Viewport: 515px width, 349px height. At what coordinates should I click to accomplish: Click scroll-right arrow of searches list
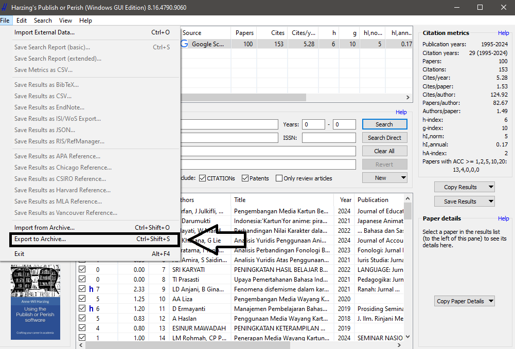pyautogui.click(x=407, y=98)
